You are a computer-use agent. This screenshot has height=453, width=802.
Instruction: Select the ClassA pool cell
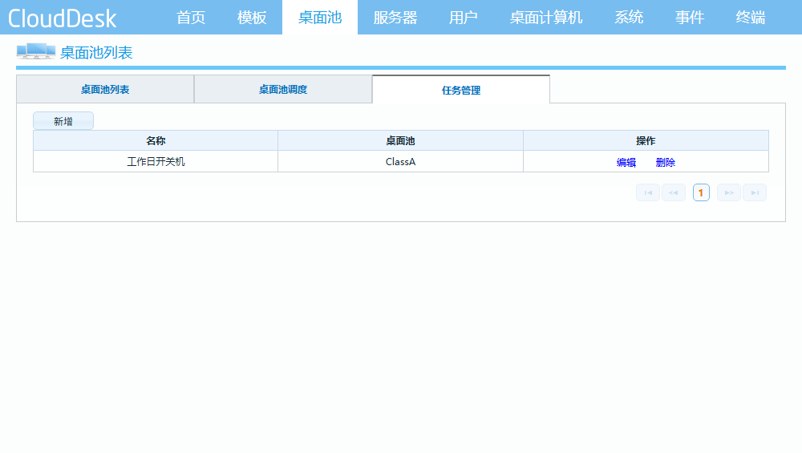pyautogui.click(x=400, y=162)
